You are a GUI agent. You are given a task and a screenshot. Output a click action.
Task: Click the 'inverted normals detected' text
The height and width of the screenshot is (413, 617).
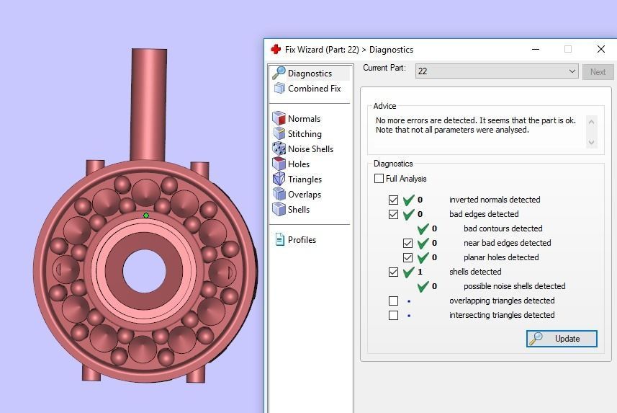tap(495, 200)
